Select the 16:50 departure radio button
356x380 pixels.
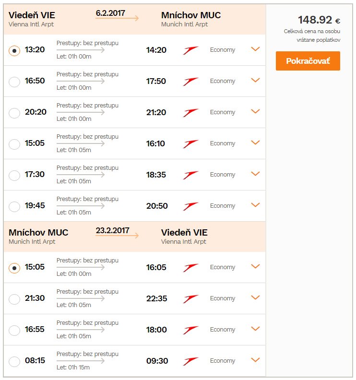coord(14,82)
